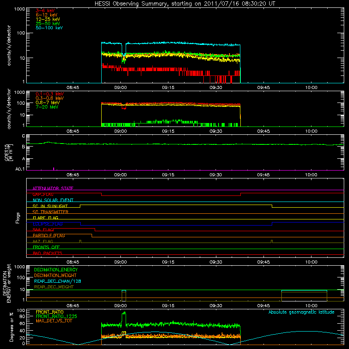
Task: Click the MAX_DET_VS_TOT legend entry
Action: tap(54, 321)
